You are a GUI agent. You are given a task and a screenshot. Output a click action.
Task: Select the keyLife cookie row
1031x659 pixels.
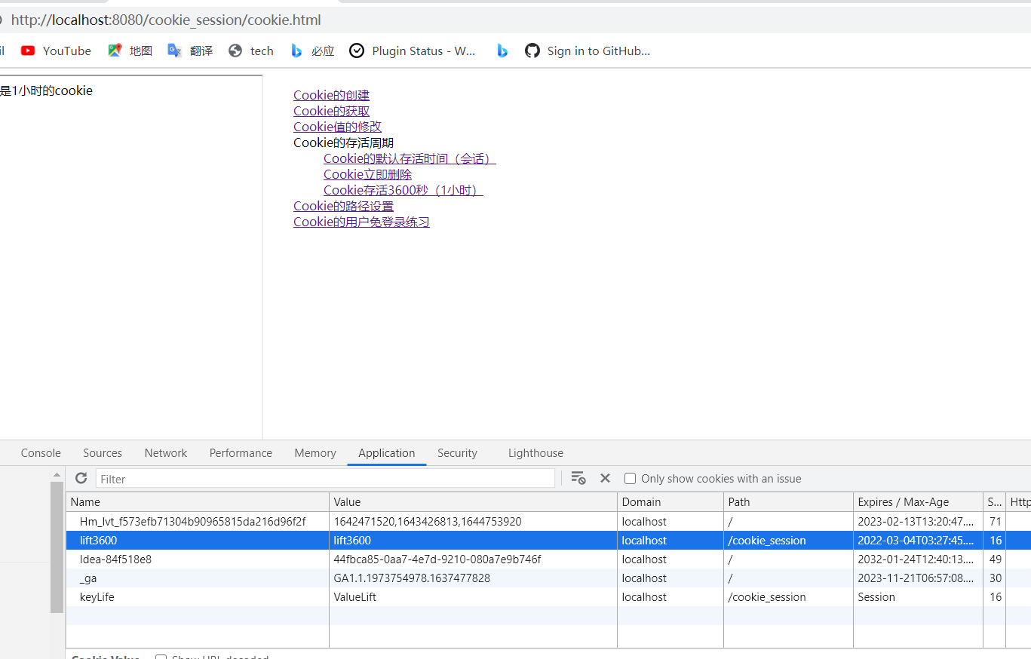point(548,597)
